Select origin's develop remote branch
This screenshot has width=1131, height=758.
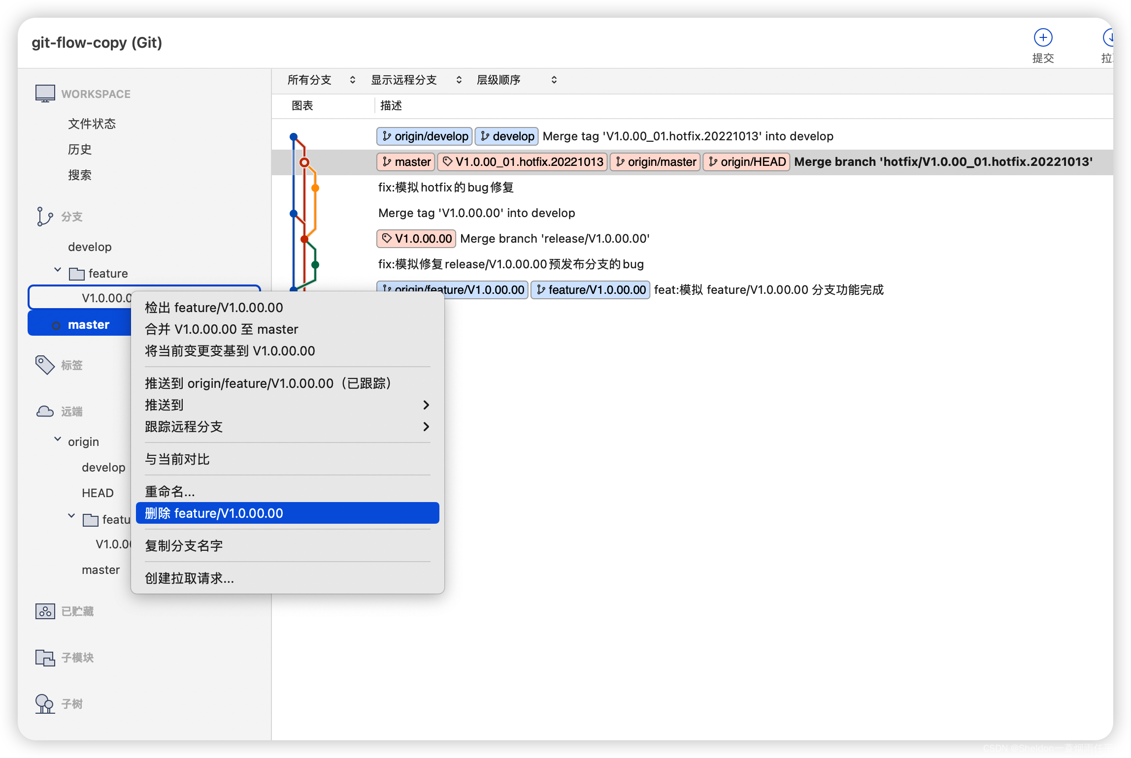tap(103, 468)
